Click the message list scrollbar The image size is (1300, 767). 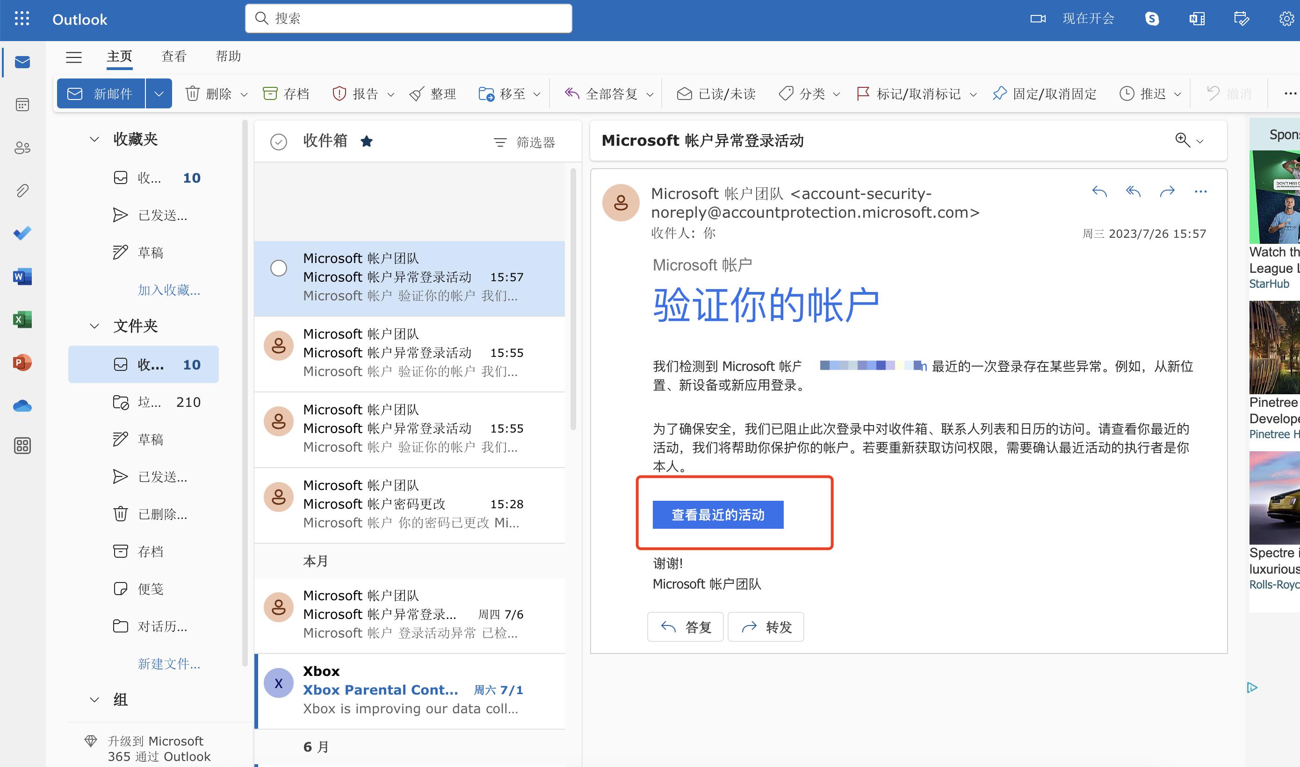pyautogui.click(x=573, y=300)
